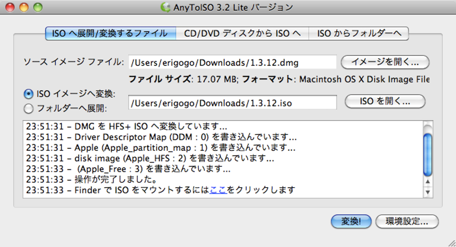Click the ファイル サイズ: 17.07 MB text
This screenshot has width=456, height=247.
click(183, 79)
